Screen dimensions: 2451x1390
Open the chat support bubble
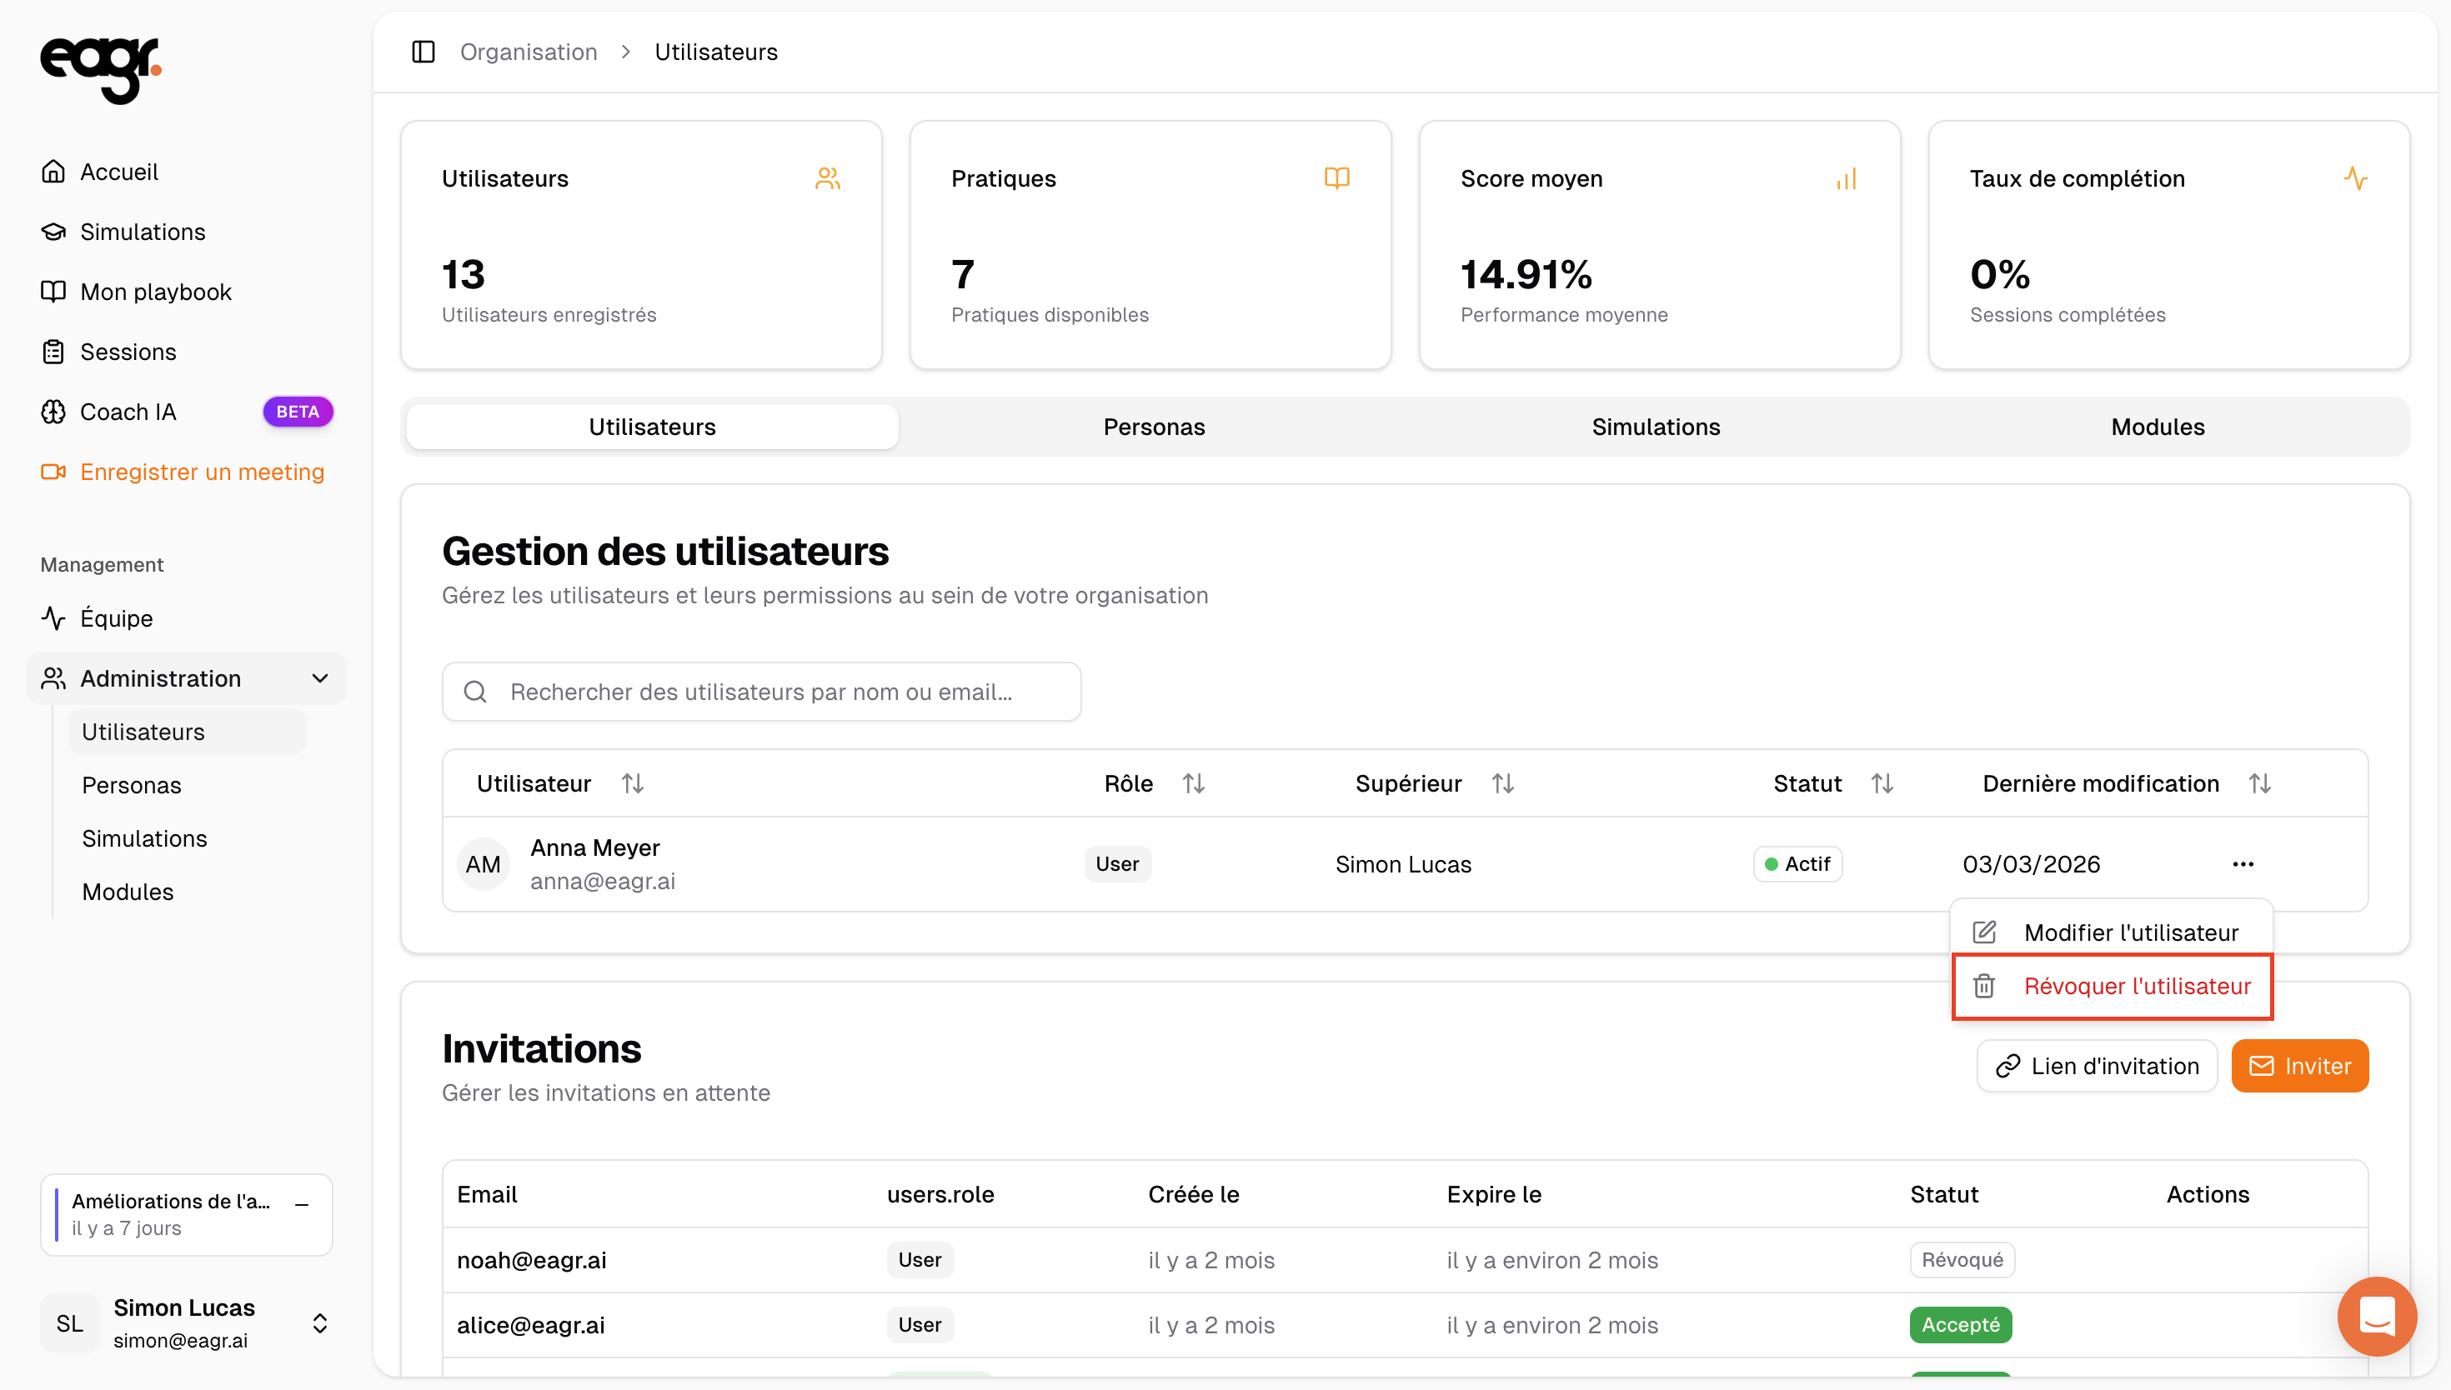click(x=2376, y=1316)
